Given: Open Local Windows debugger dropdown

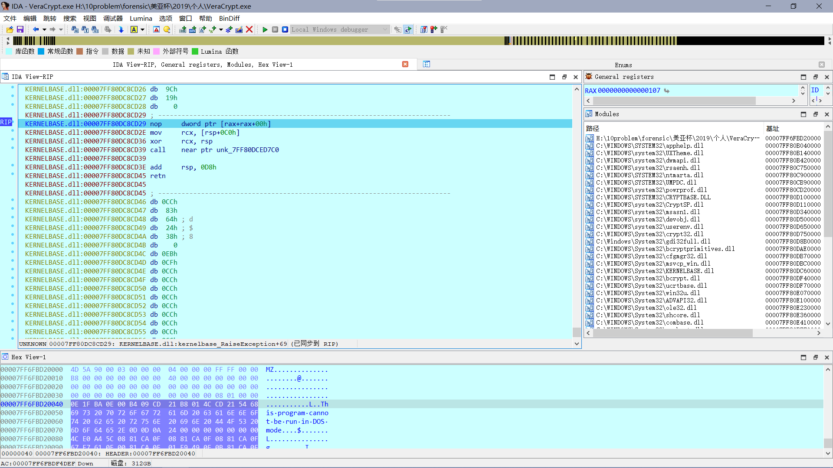Looking at the screenshot, I should tap(340, 29).
